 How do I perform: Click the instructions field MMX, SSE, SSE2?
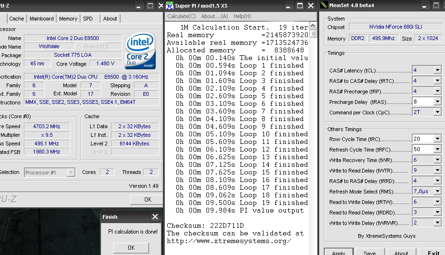click(x=91, y=102)
